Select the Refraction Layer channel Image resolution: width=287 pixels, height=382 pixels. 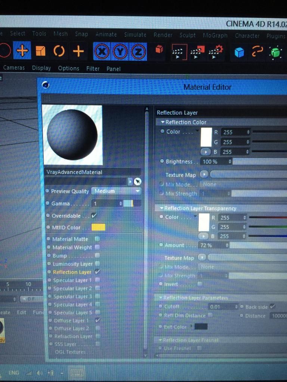pyautogui.click(x=73, y=336)
